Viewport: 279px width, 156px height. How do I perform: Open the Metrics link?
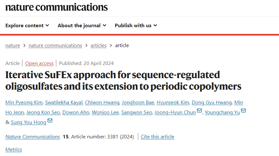(14, 150)
